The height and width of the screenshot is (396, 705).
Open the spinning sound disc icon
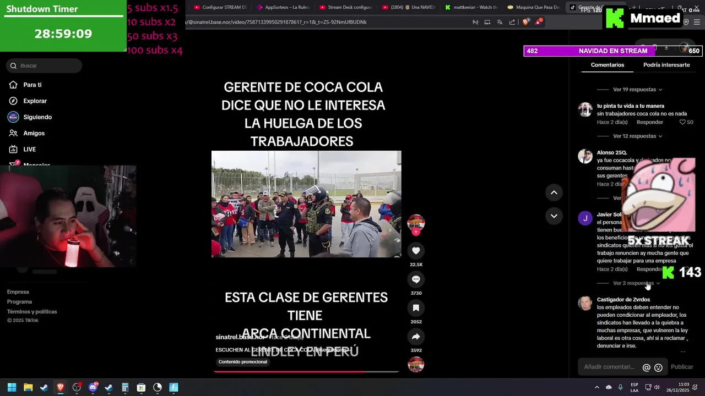point(416,364)
